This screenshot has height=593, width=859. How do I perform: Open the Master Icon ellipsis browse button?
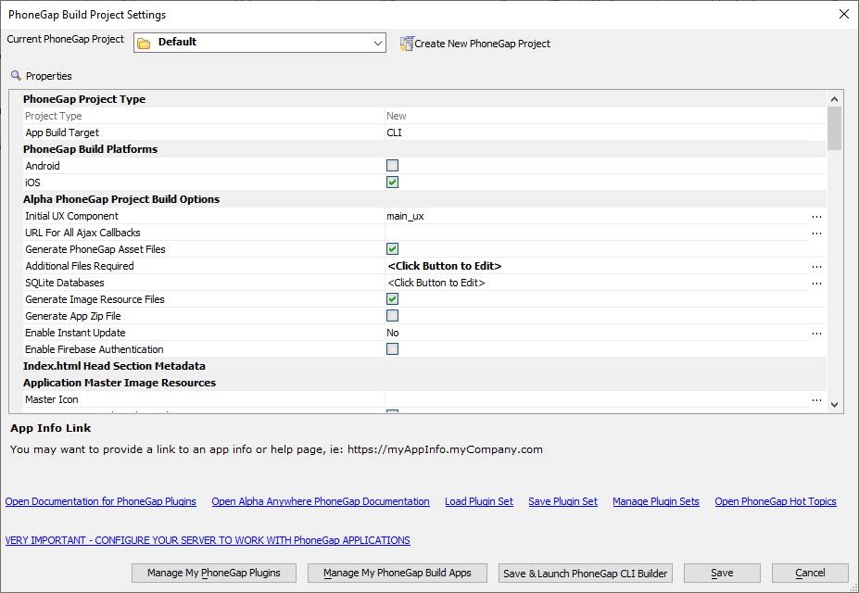point(816,399)
